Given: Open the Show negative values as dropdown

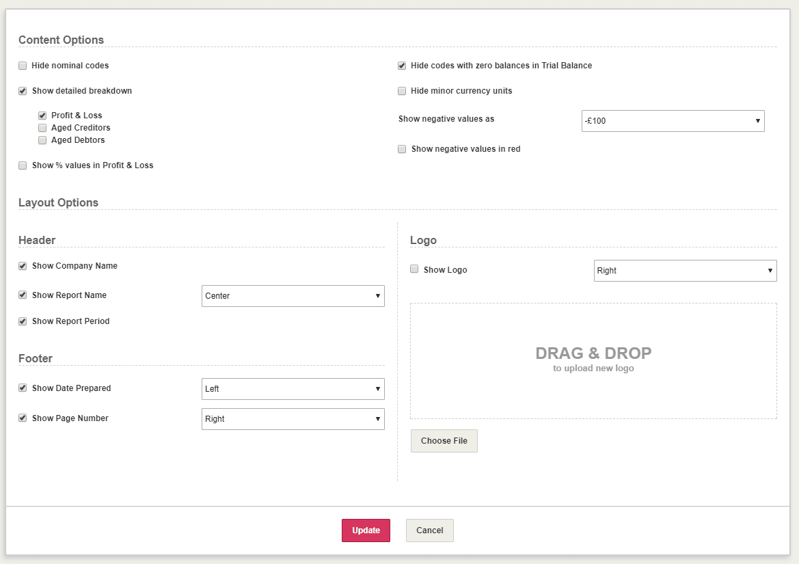Looking at the screenshot, I should coord(673,121).
